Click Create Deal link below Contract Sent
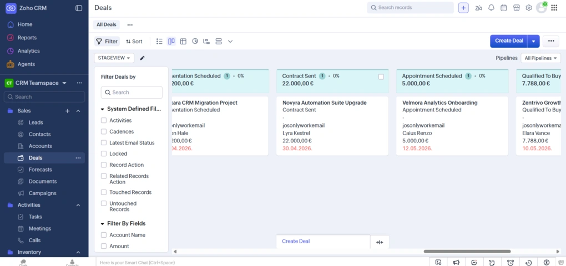 coord(296,242)
